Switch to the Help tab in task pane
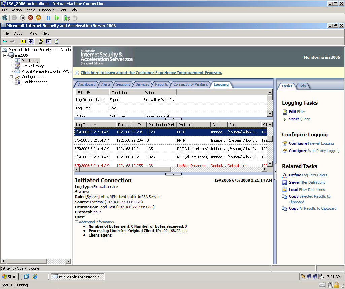This screenshot has width=345, height=289. coord(302,86)
